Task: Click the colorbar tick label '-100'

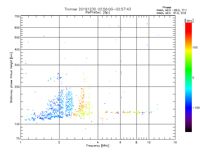Action: pyautogui.click(x=196, y=108)
